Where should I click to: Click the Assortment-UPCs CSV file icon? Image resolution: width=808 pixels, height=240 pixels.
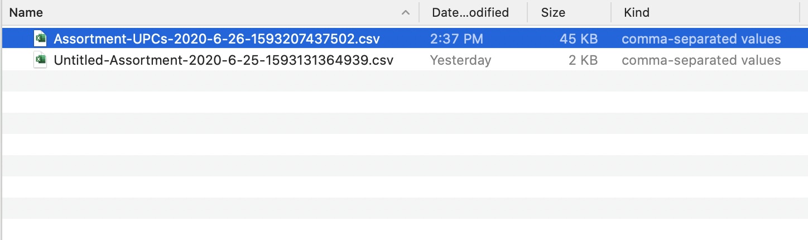point(40,39)
